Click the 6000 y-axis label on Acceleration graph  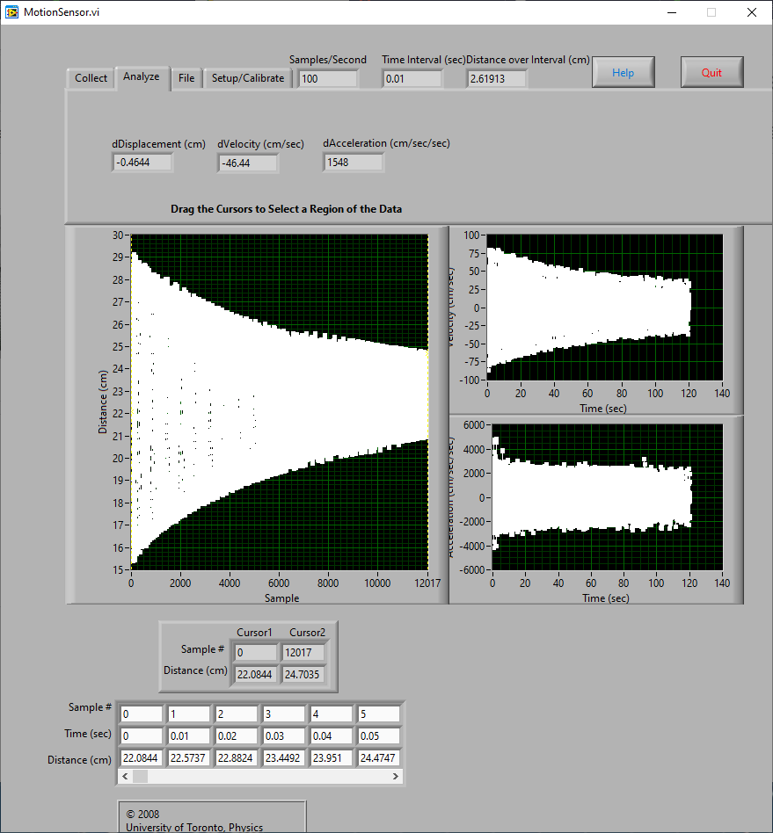coord(474,425)
